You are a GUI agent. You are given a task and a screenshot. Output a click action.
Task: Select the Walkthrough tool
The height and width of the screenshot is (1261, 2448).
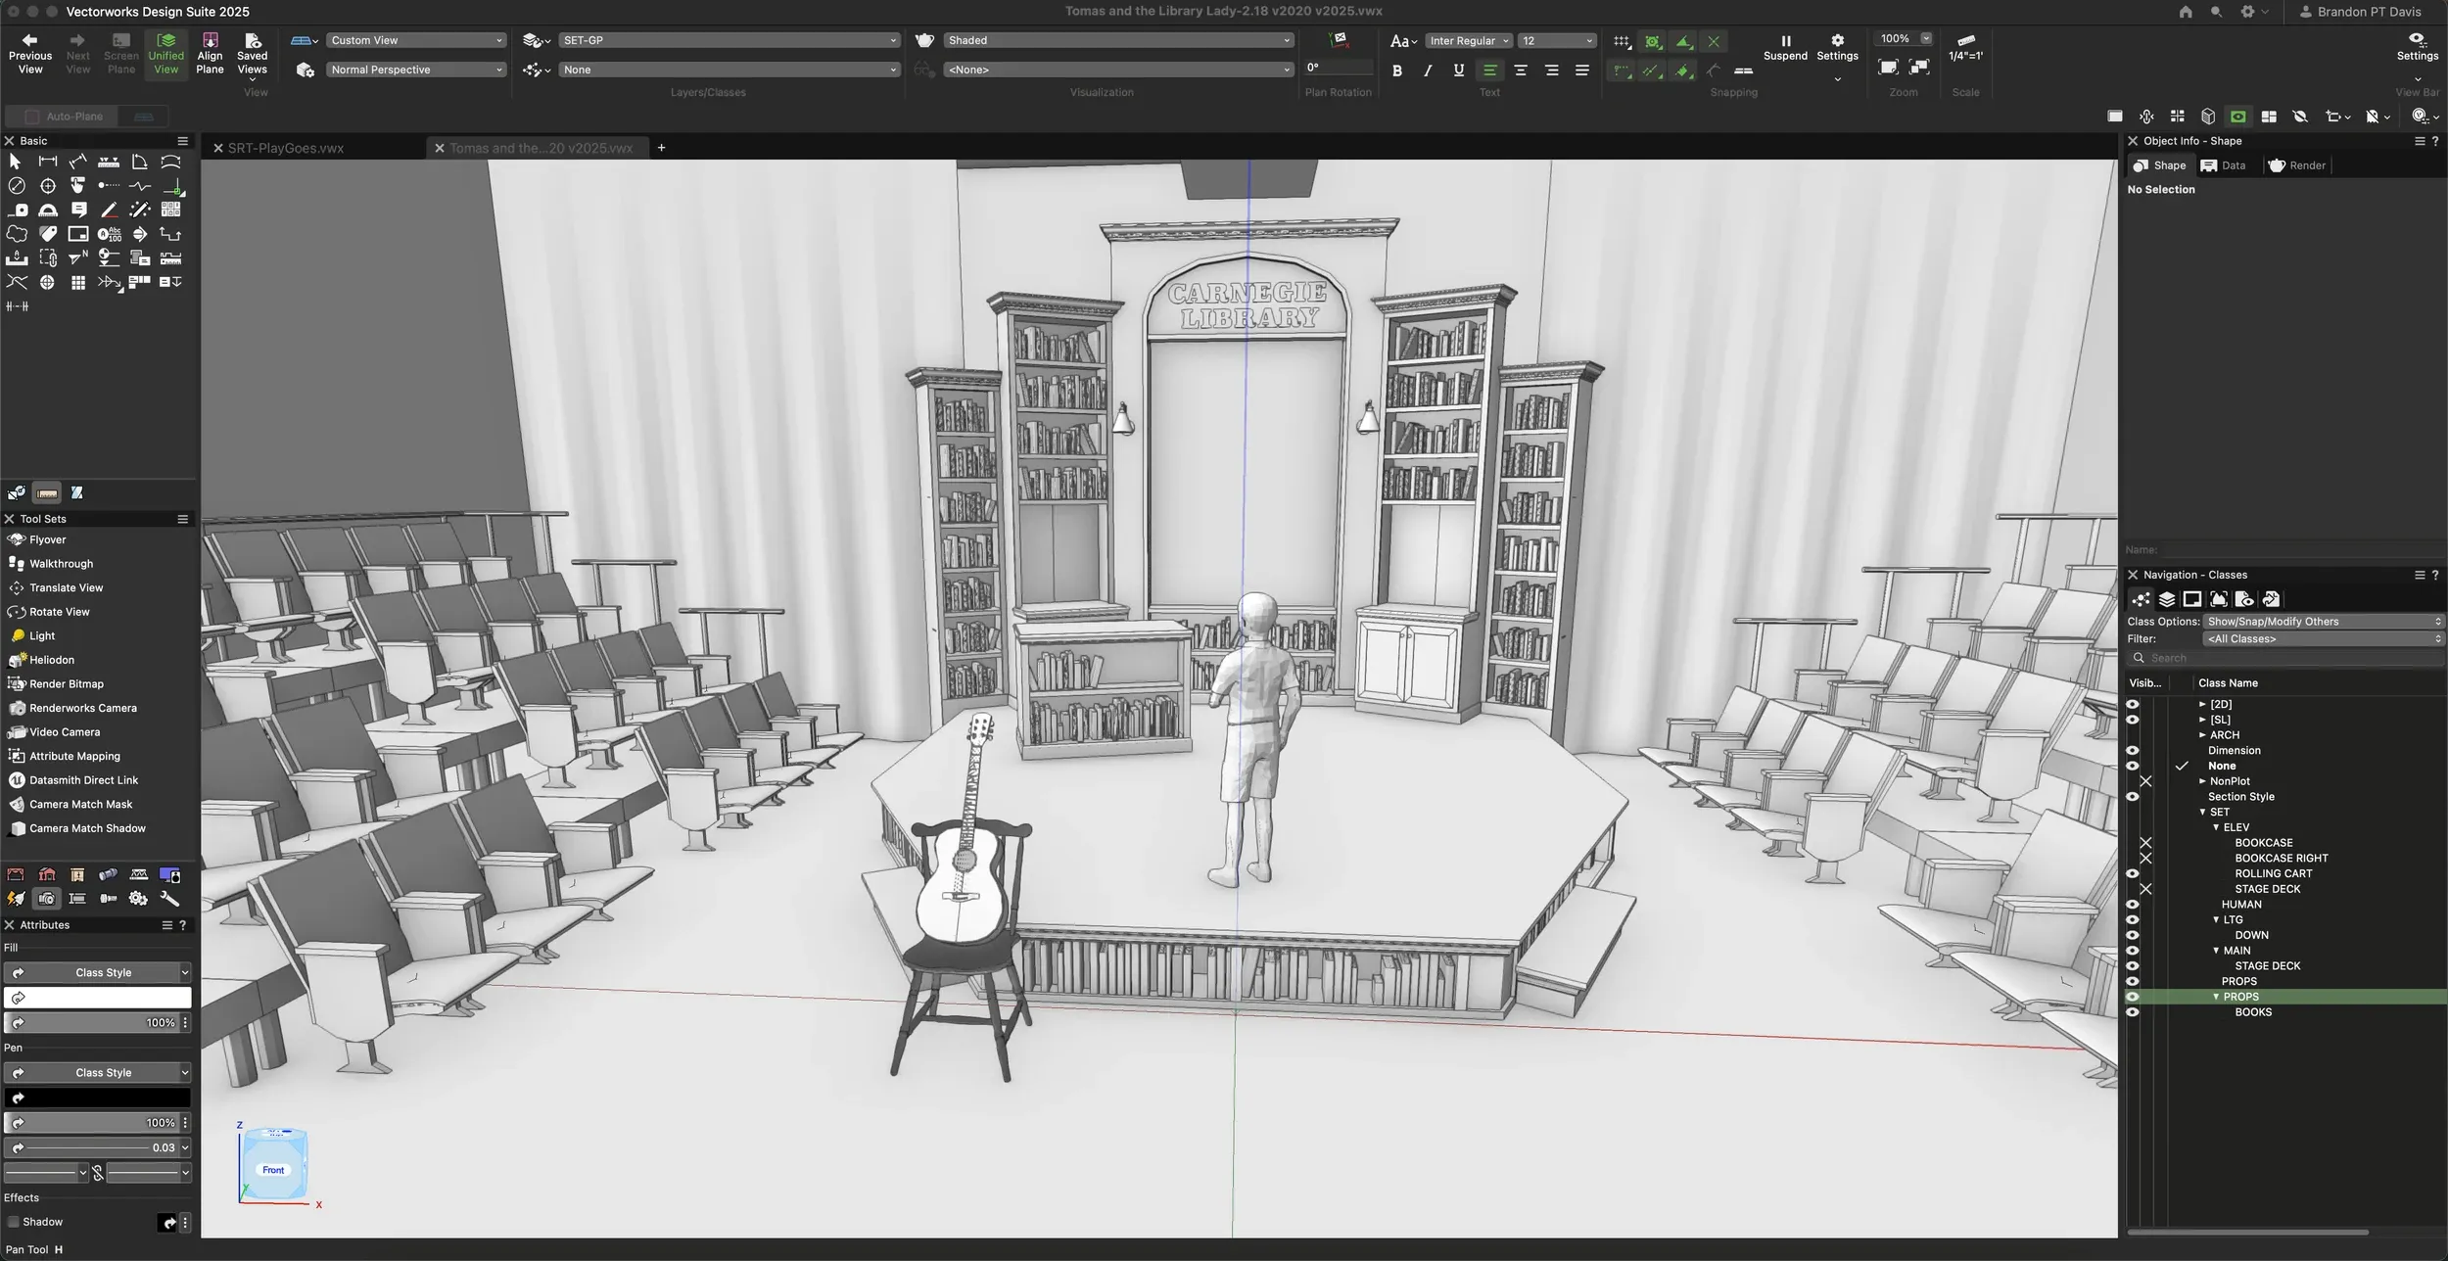[61, 563]
